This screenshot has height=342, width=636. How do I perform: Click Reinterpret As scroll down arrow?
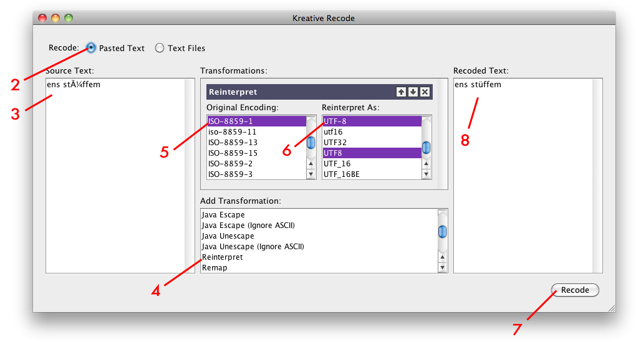click(x=426, y=174)
